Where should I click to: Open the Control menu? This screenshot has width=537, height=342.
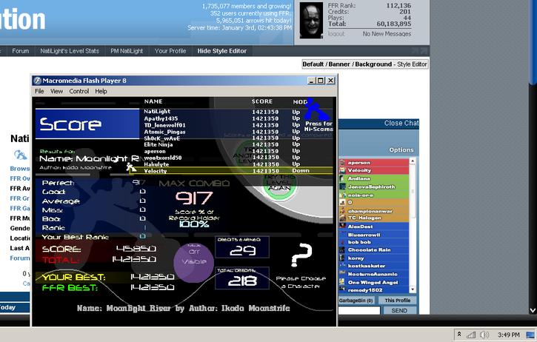point(79,91)
